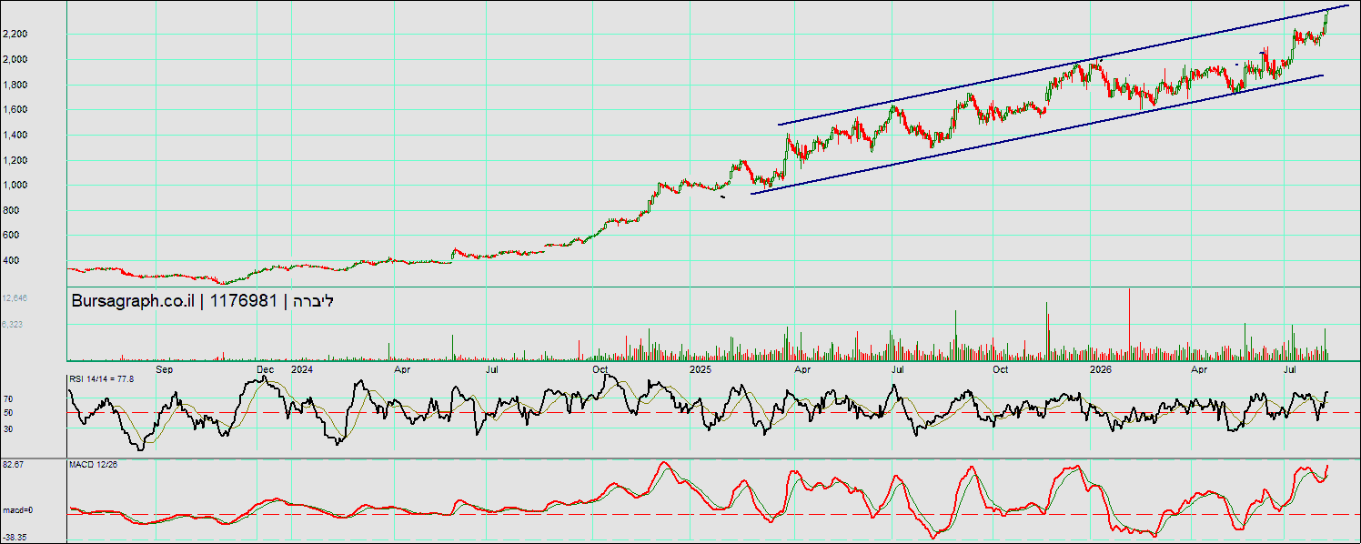Viewport: 1361px width, 544px height.
Task: Click the Hebrew name ליברה
Action: pos(313,301)
